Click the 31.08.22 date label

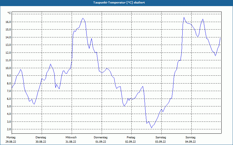[71, 142]
